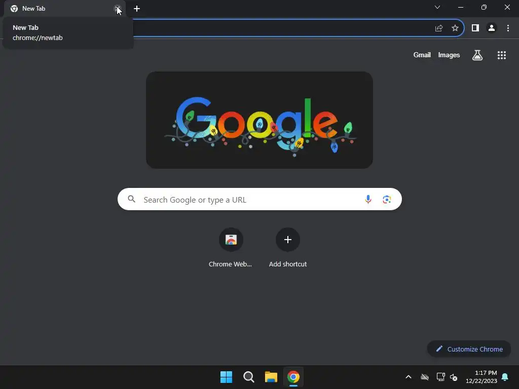
Task: Open the Google apps grid
Action: pos(502,55)
